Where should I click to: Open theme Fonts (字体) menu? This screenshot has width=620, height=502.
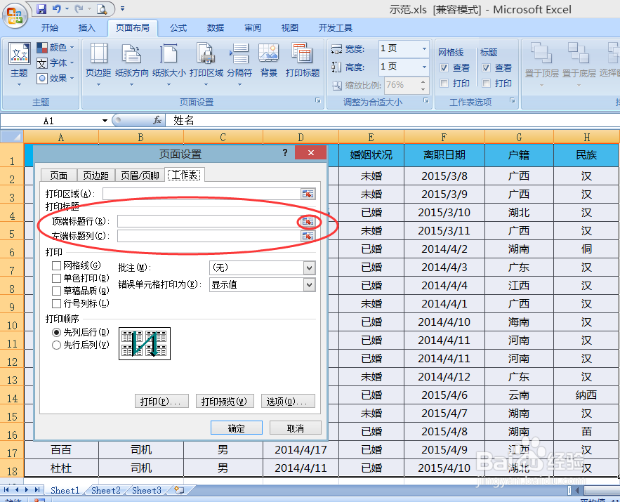(x=55, y=63)
